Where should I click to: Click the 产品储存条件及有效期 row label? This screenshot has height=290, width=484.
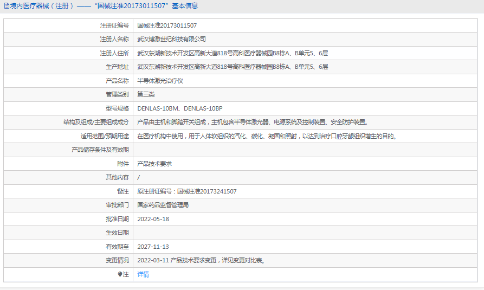tap(100, 150)
